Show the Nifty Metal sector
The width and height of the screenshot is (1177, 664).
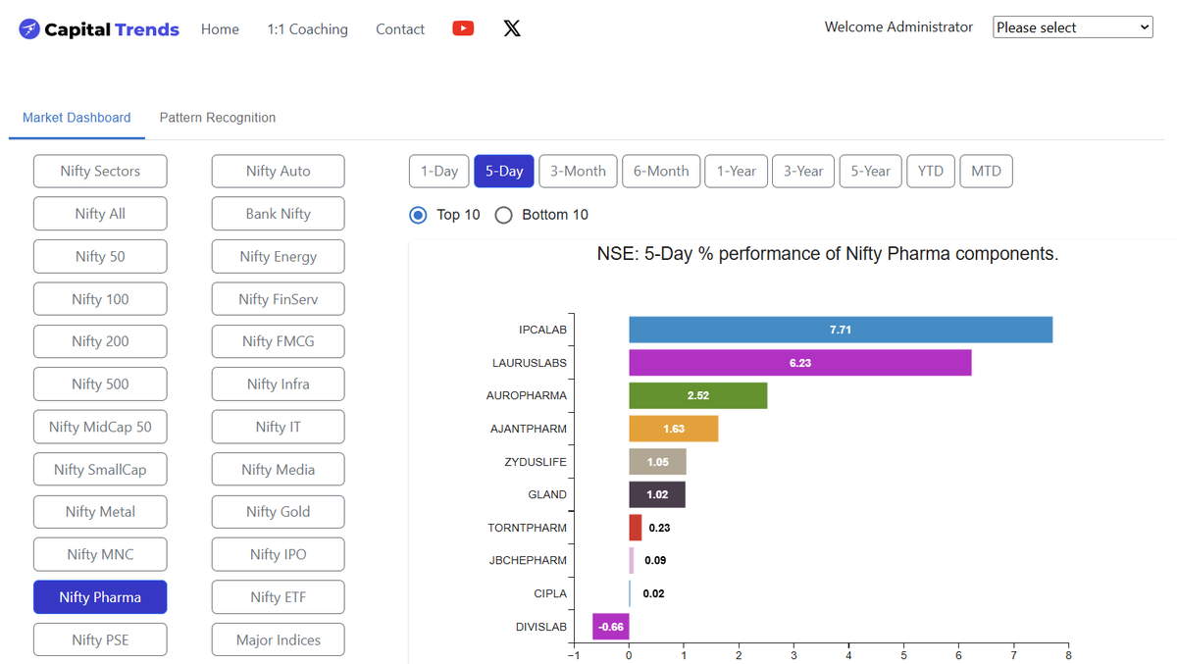pyautogui.click(x=100, y=512)
